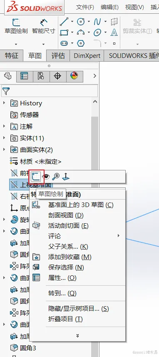Screen dimensions: 159x357
Task: Open the 视图(V) menu
Action: click(134, 7)
